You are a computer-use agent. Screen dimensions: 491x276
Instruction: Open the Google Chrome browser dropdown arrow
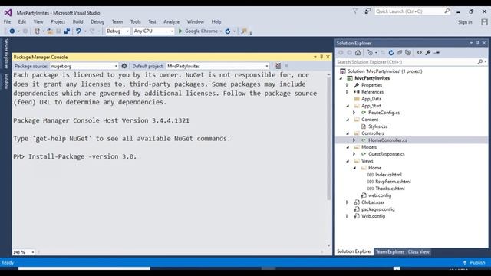click(x=221, y=31)
